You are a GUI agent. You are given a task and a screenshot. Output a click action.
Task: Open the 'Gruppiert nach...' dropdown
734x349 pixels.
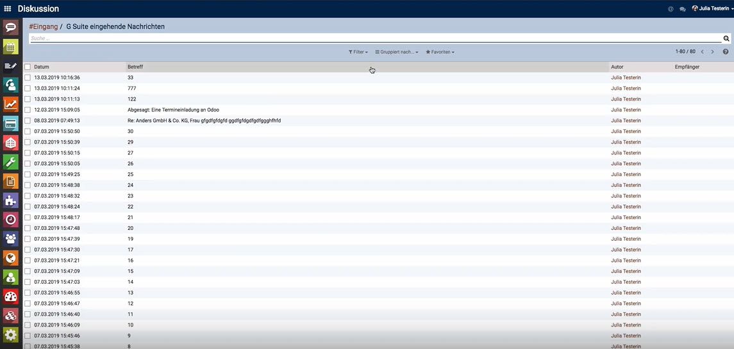[397, 52]
